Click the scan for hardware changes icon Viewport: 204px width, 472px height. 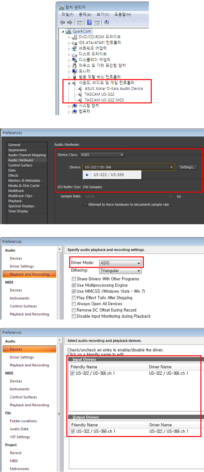pyautogui.click(x=107, y=22)
